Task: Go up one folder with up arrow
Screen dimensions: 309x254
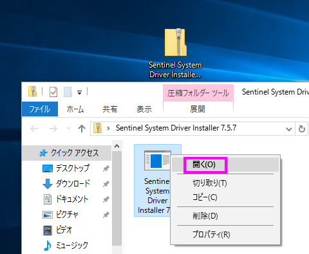Action: point(82,129)
